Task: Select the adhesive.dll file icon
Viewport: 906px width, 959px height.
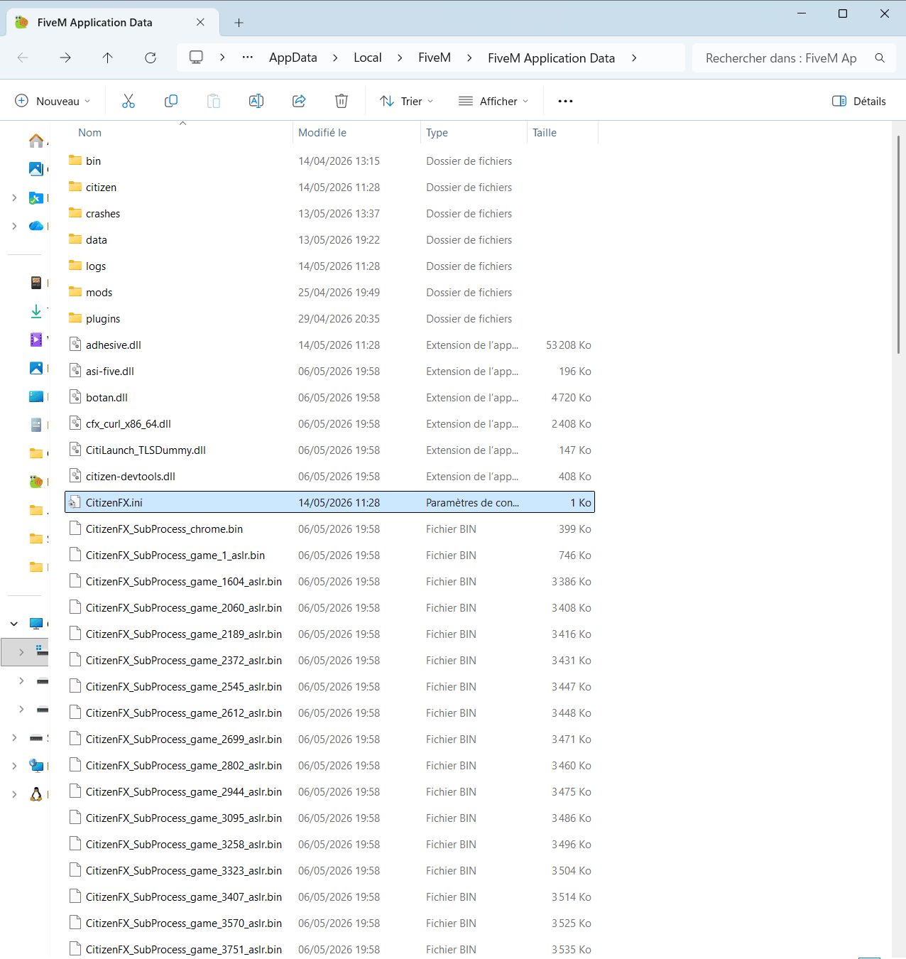Action: (75, 345)
